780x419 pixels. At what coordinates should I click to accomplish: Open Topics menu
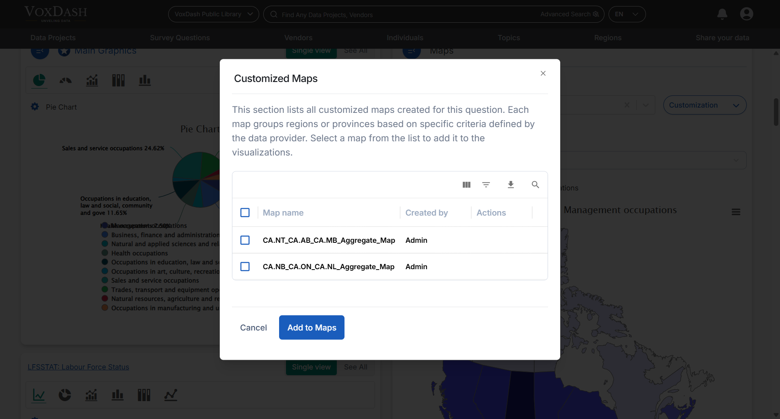(509, 38)
